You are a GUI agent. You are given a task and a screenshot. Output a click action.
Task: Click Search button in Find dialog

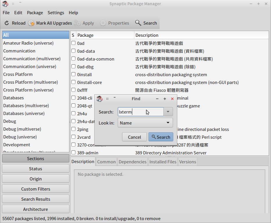pos(161,137)
